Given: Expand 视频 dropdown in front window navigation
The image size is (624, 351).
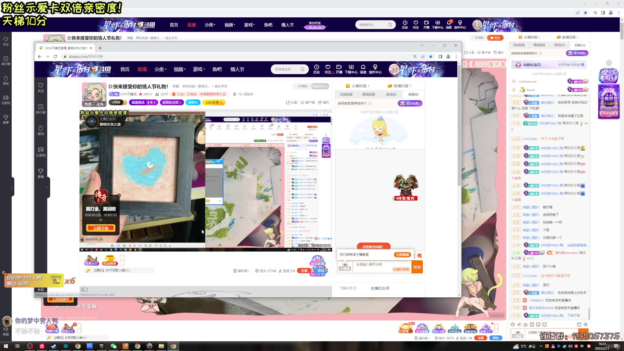Looking at the screenshot, I should click(179, 69).
